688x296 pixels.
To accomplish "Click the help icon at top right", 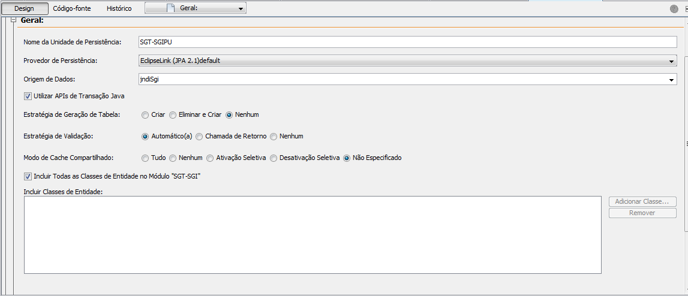I will tap(674, 9).
